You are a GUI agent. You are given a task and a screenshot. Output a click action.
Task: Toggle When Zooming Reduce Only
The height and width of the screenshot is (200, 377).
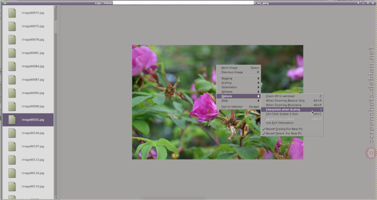pyautogui.click(x=292, y=100)
